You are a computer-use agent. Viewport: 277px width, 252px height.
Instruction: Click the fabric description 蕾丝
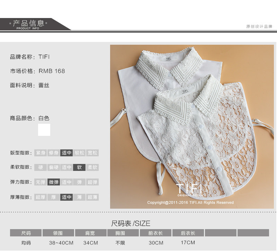pos(44,85)
